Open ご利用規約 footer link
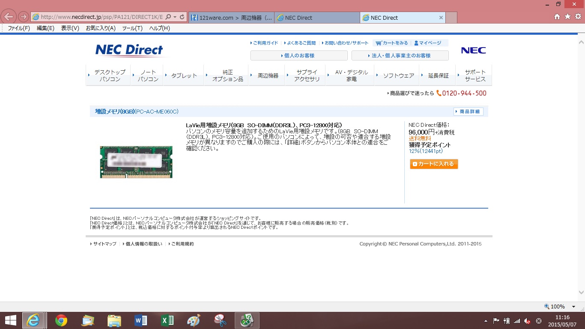The image size is (585, 329). 181,244
